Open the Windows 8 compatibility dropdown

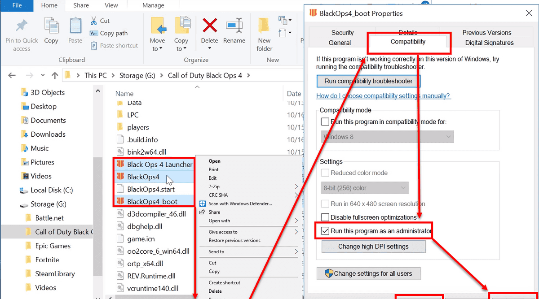(x=387, y=137)
